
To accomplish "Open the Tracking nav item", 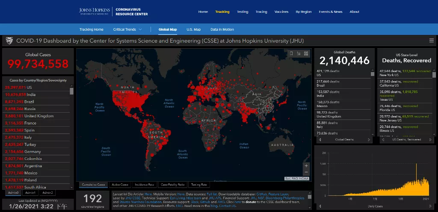I will [222, 12].
